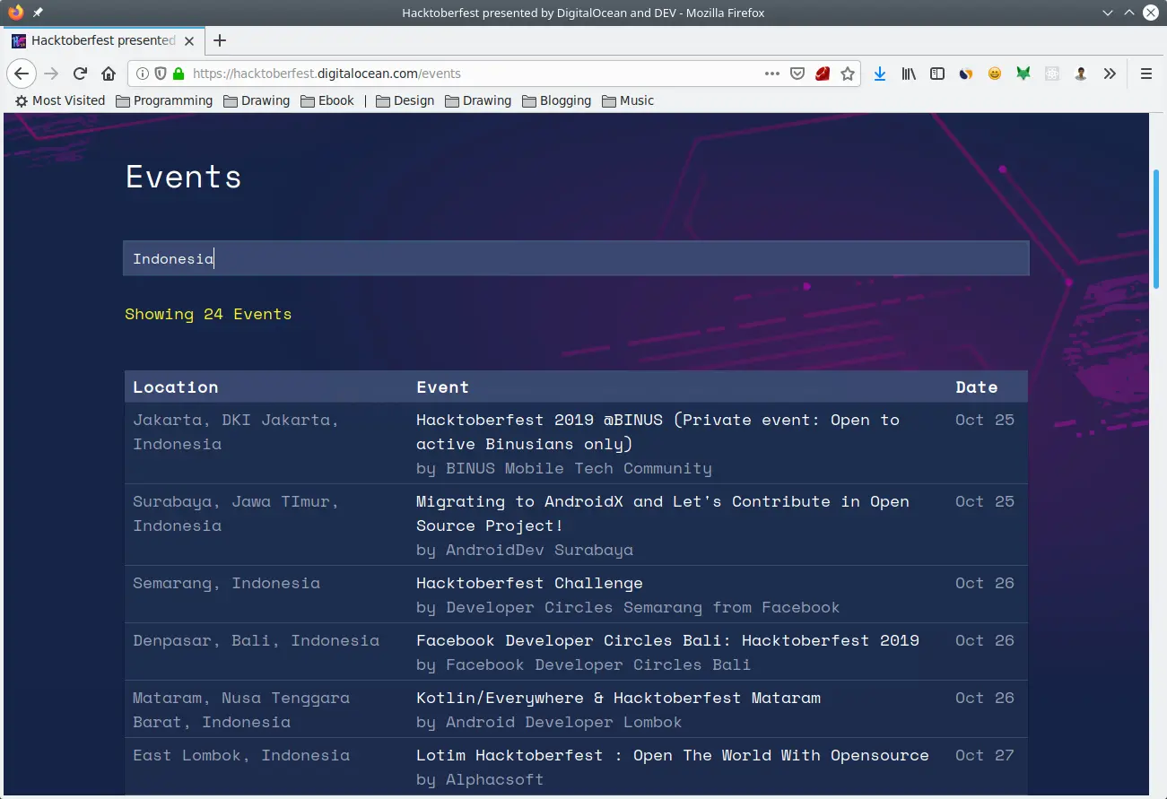The width and height of the screenshot is (1167, 799).
Task: Open the smiley emoji extension
Action: (995, 74)
